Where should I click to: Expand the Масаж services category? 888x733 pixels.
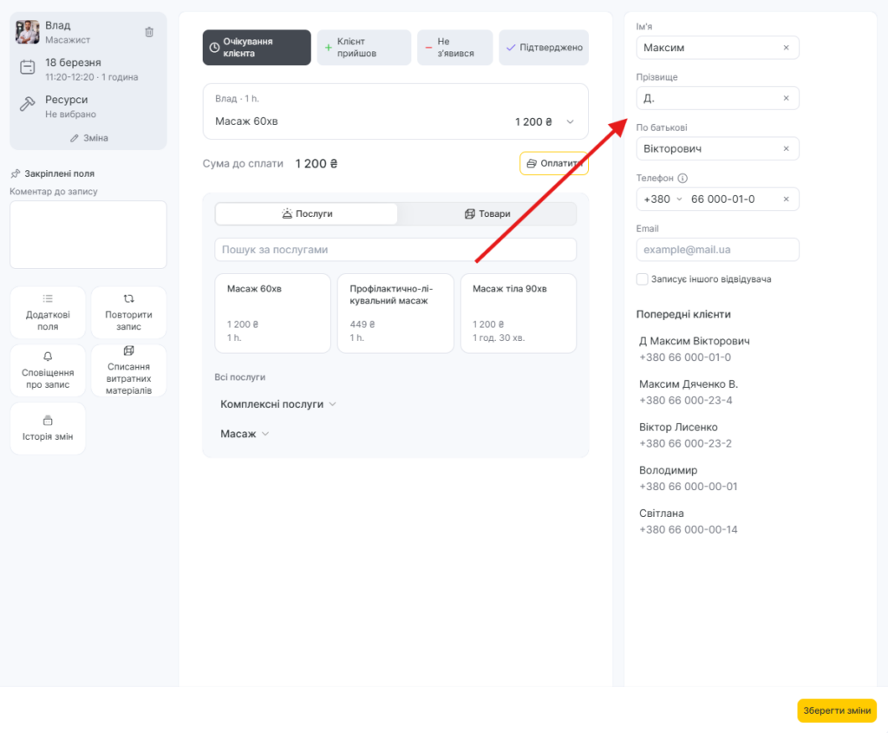(245, 434)
